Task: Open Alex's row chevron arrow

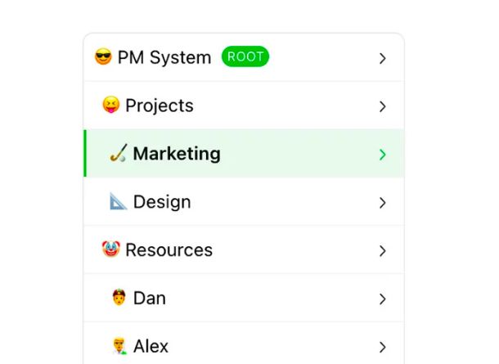Action: [x=383, y=347]
